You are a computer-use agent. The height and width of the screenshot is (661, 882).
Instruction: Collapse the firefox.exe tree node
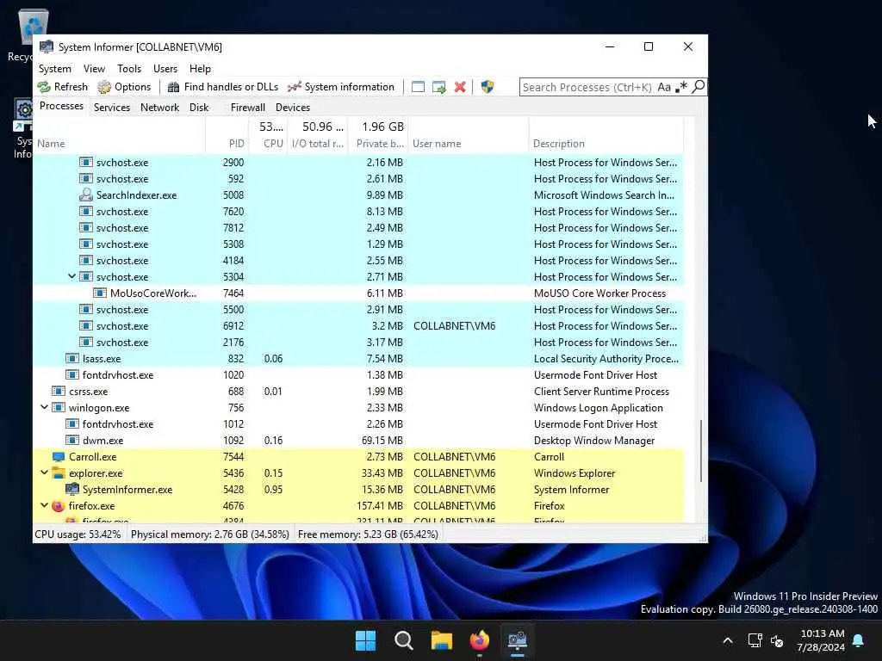tap(44, 505)
